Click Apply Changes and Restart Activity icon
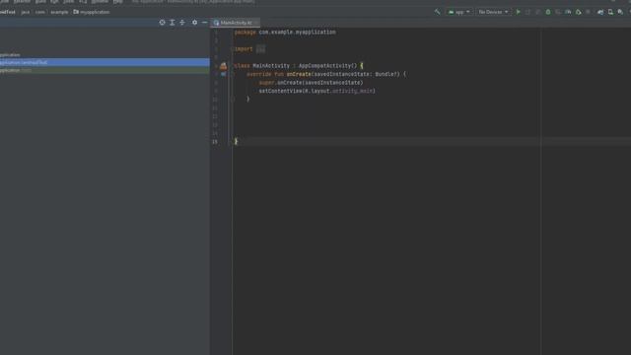Image resolution: width=631 pixels, height=355 pixels. coord(528,12)
